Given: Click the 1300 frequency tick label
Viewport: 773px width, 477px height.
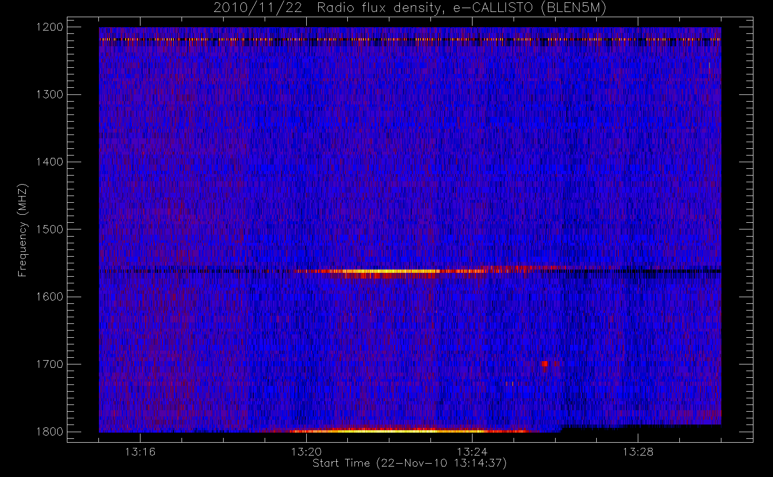Looking at the screenshot, I should click(x=50, y=94).
